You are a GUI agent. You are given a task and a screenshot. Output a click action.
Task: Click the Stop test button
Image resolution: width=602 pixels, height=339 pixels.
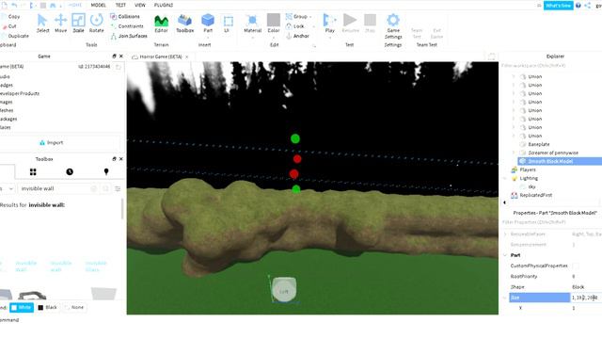point(370,24)
